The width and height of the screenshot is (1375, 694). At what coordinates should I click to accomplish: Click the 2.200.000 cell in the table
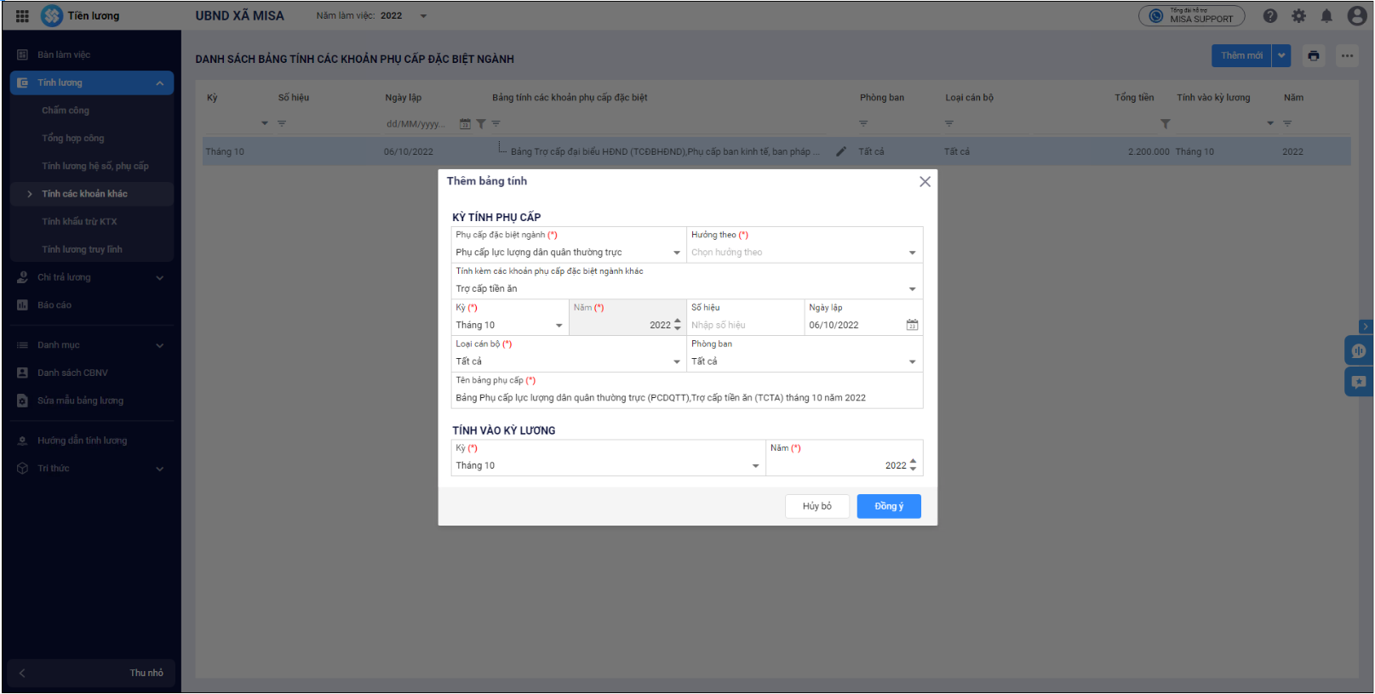[1149, 152]
